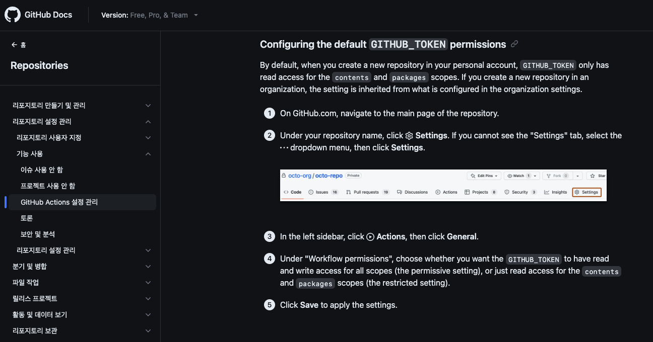Collapse the top 리포지토리 설정 관리 chevron

tap(148, 122)
